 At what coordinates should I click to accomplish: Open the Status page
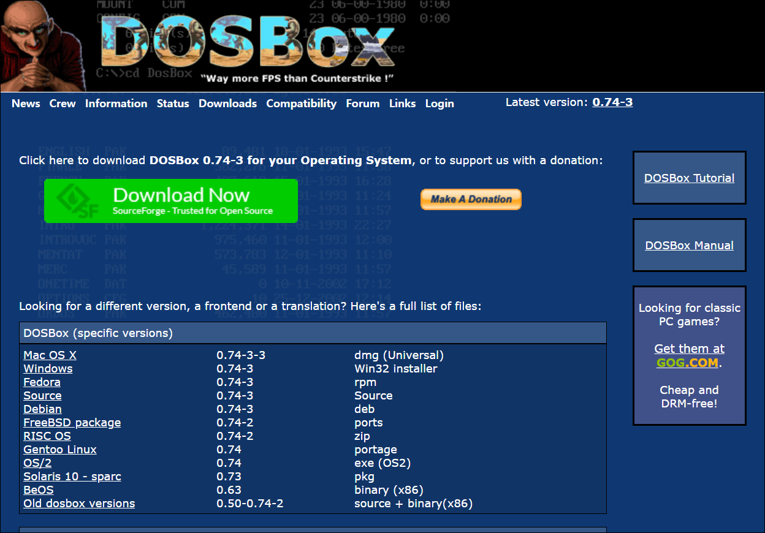tap(173, 104)
